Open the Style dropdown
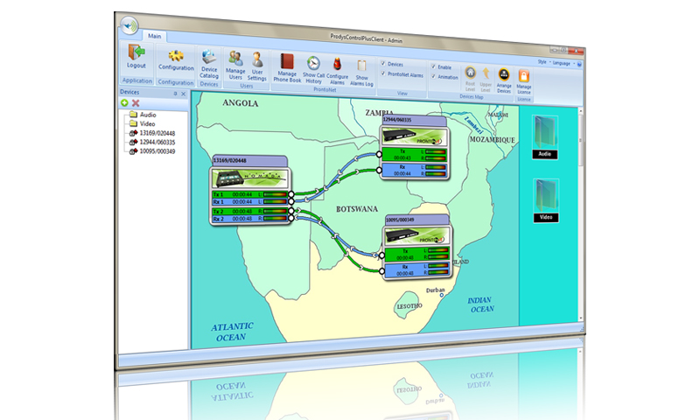700x420 pixels. (x=542, y=63)
